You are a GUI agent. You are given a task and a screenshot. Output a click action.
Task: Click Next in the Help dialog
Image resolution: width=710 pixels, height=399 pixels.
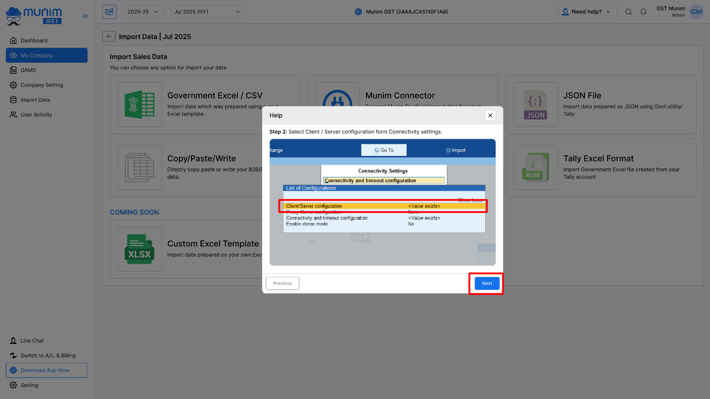coord(487,283)
